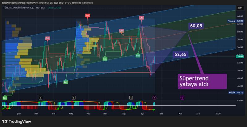
Task: Click the 2026 year label
Action: 218,114
